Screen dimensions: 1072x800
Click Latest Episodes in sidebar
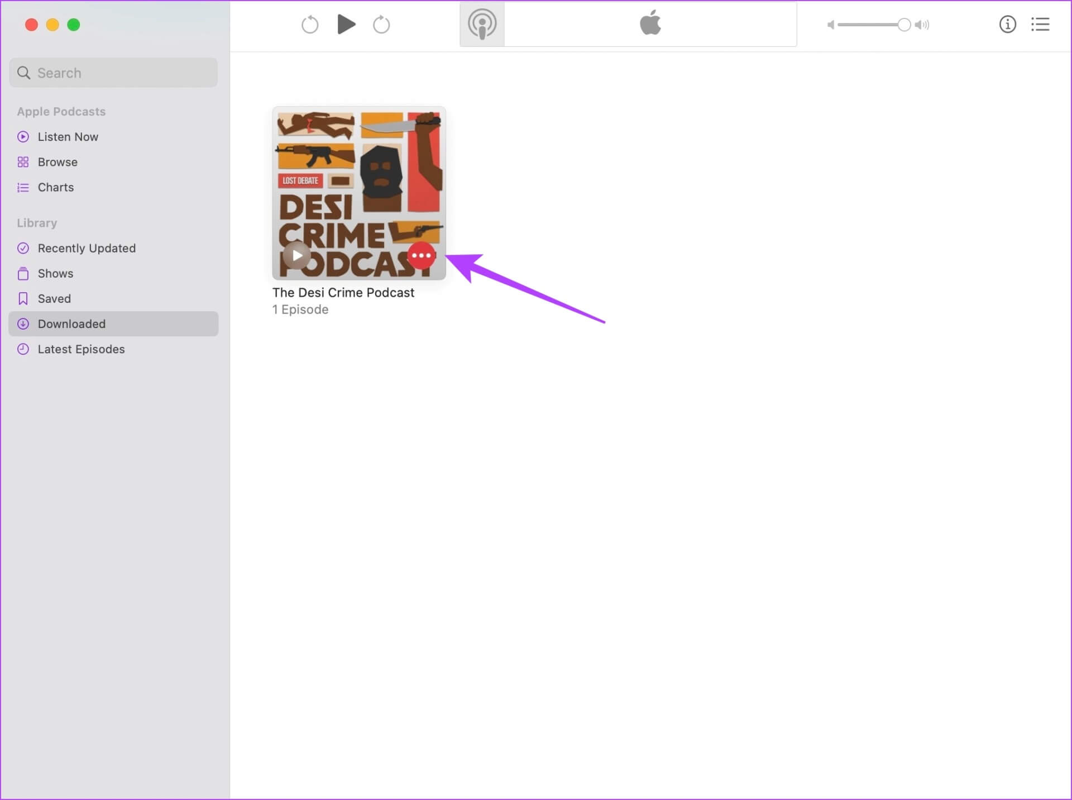82,349
